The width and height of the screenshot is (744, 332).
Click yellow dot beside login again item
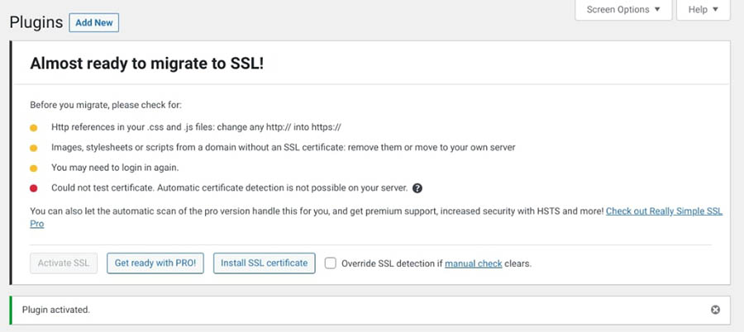(34, 168)
